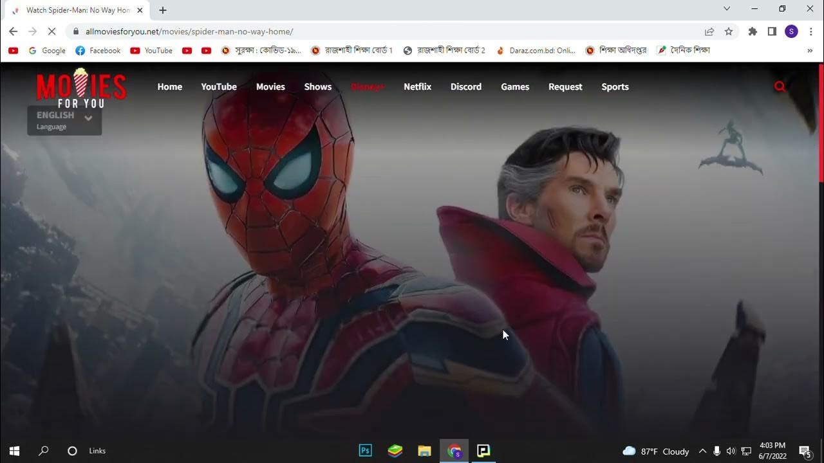
Task: Open the taskbar search icon
Action: (43, 451)
